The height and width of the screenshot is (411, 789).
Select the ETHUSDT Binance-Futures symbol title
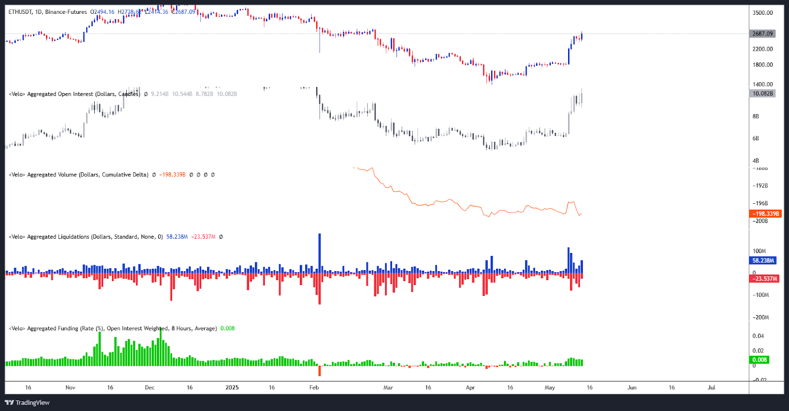47,12
